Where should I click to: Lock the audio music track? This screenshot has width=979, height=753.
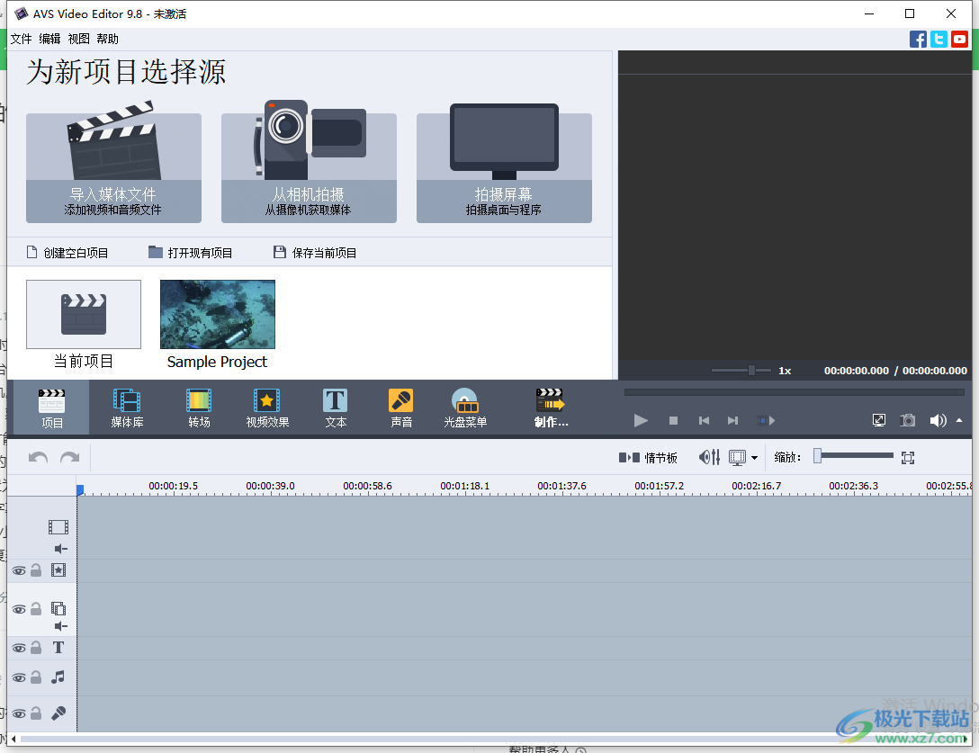(36, 677)
